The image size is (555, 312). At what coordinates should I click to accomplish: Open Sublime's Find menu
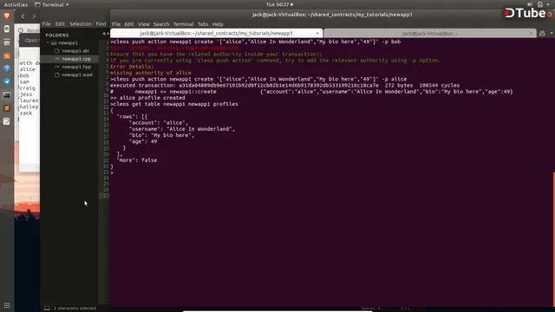click(101, 24)
